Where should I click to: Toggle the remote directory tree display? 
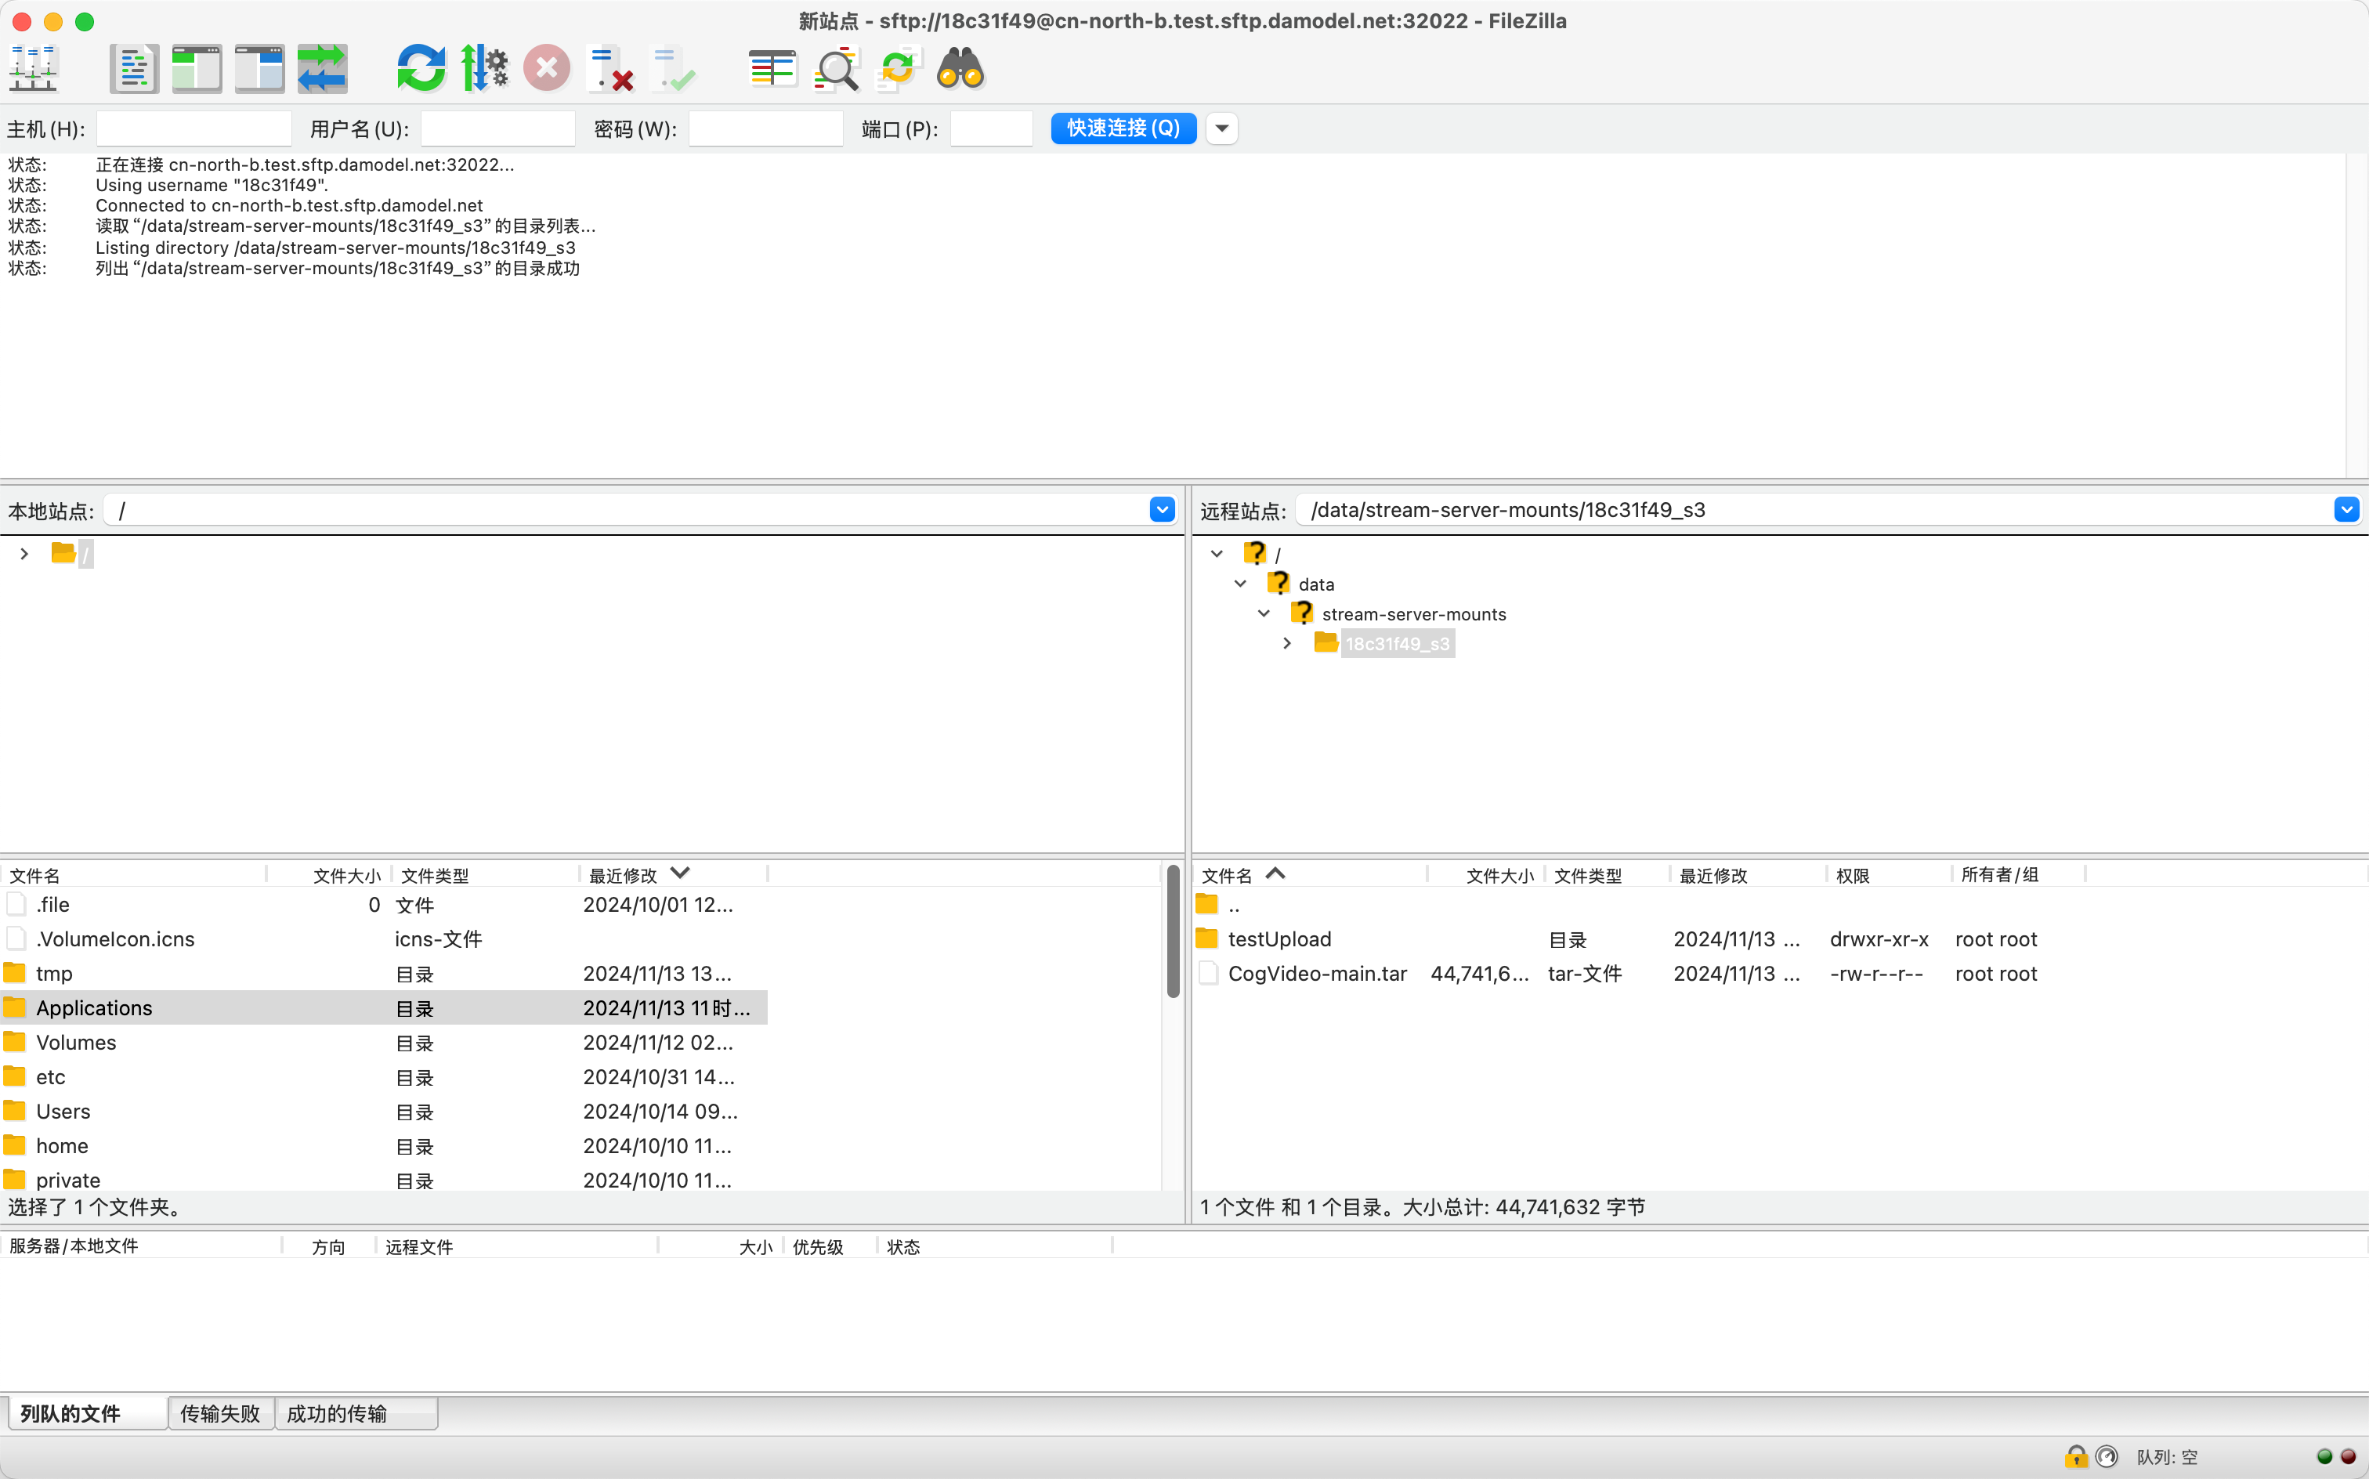pos(259,68)
